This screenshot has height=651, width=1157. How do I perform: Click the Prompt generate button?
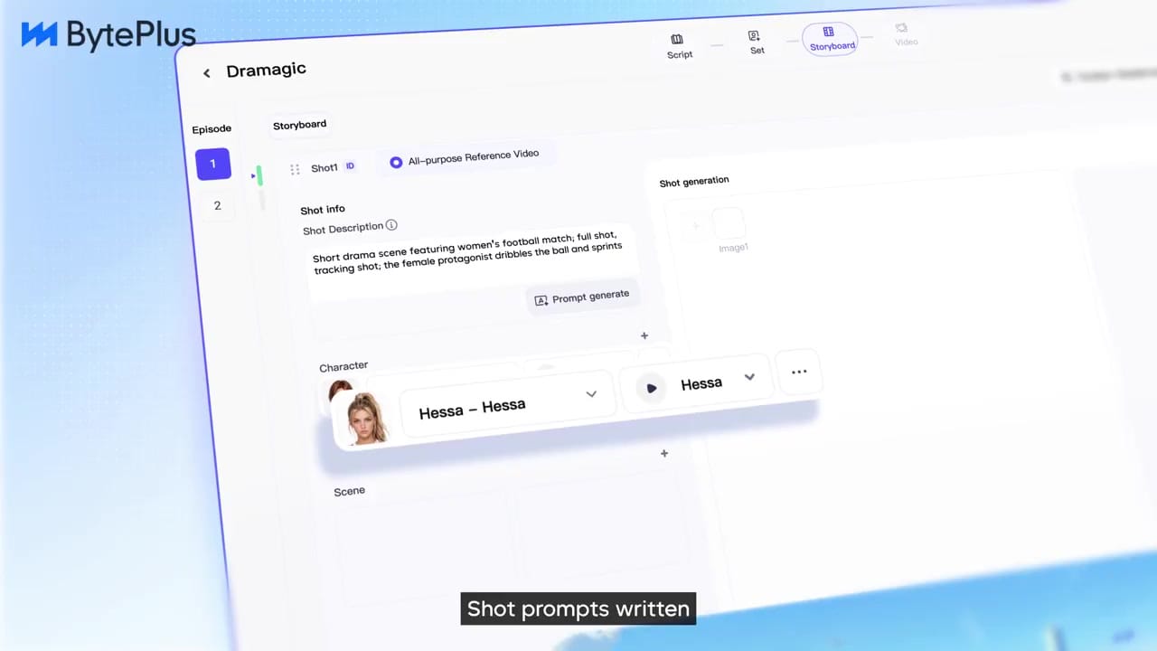(x=581, y=297)
